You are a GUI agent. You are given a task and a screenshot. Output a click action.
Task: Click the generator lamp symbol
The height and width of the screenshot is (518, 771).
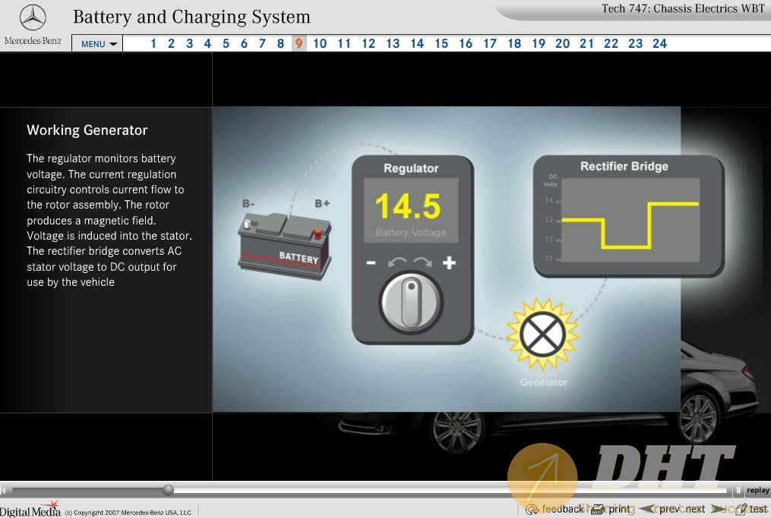pyautogui.click(x=543, y=334)
